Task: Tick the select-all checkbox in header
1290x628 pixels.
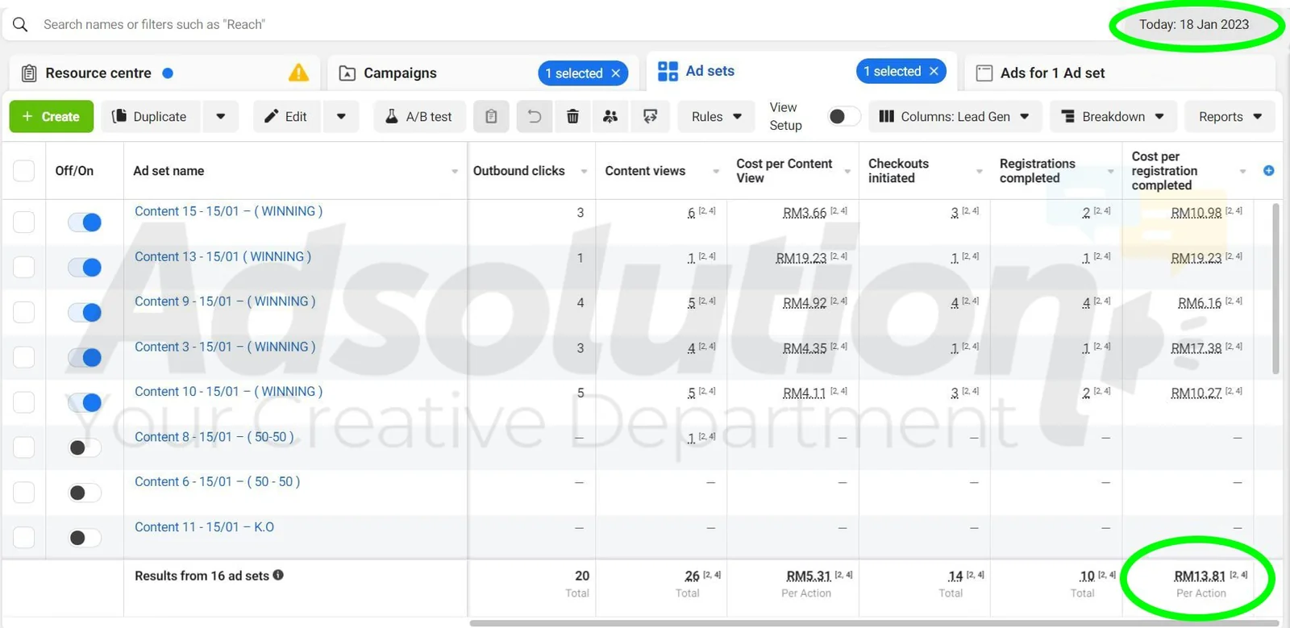Action: coord(24,171)
